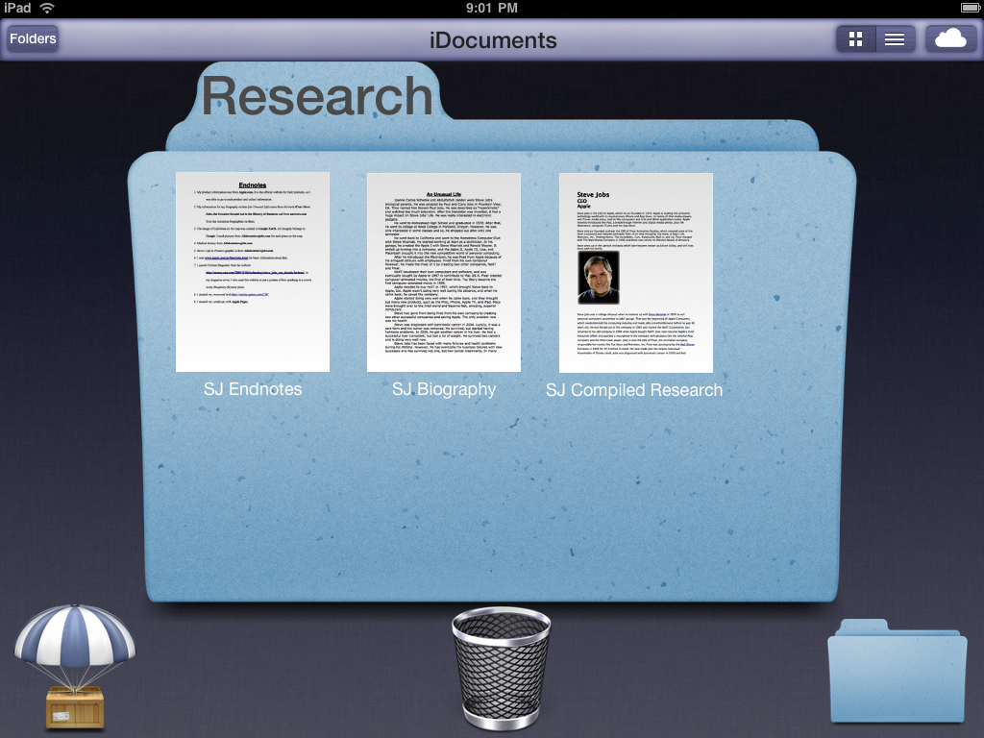Go back using the Folders button
Screen dimensions: 984x738
33,38
